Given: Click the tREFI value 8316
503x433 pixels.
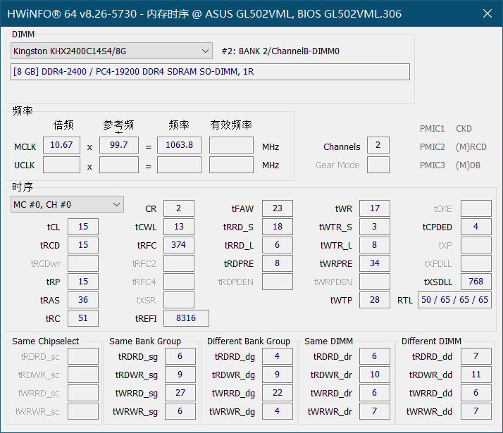Looking at the screenshot, I should [x=187, y=318].
